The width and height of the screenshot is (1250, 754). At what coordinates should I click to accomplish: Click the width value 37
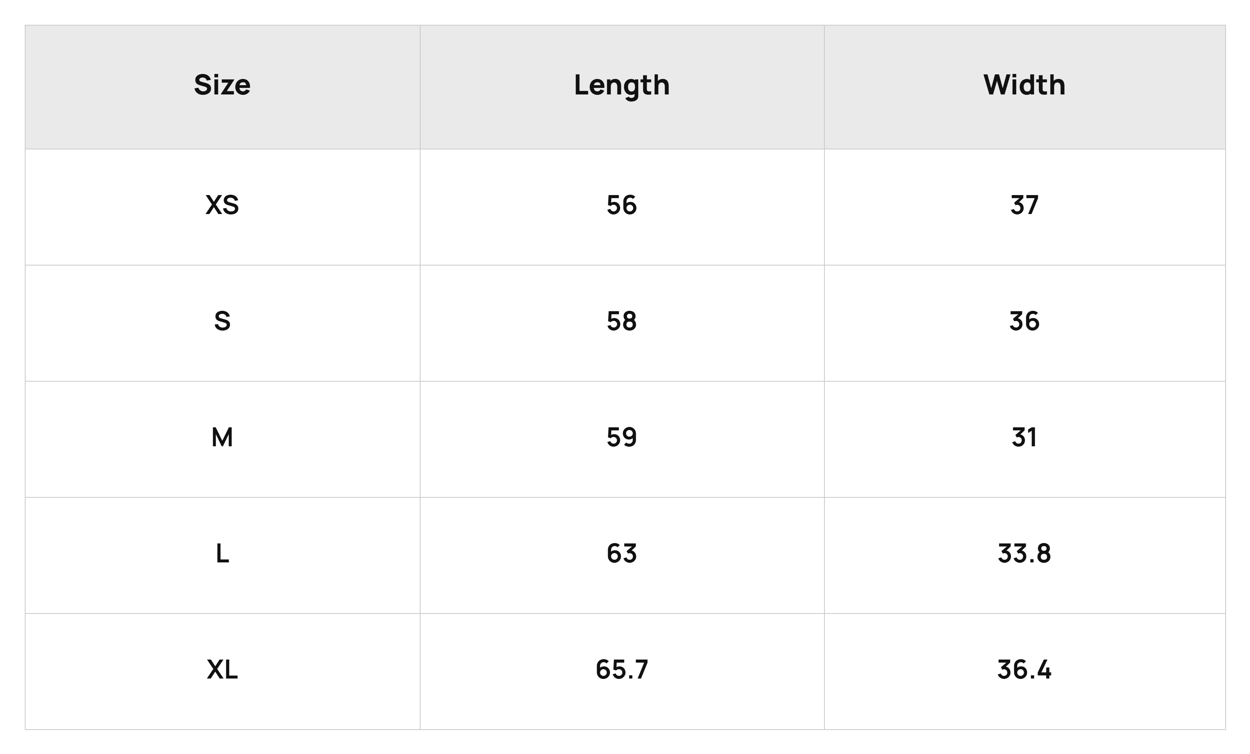click(x=1024, y=205)
